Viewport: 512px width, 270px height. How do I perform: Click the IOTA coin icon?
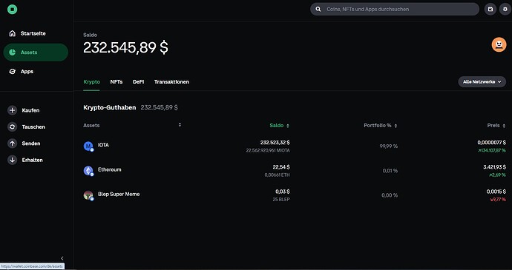88,146
